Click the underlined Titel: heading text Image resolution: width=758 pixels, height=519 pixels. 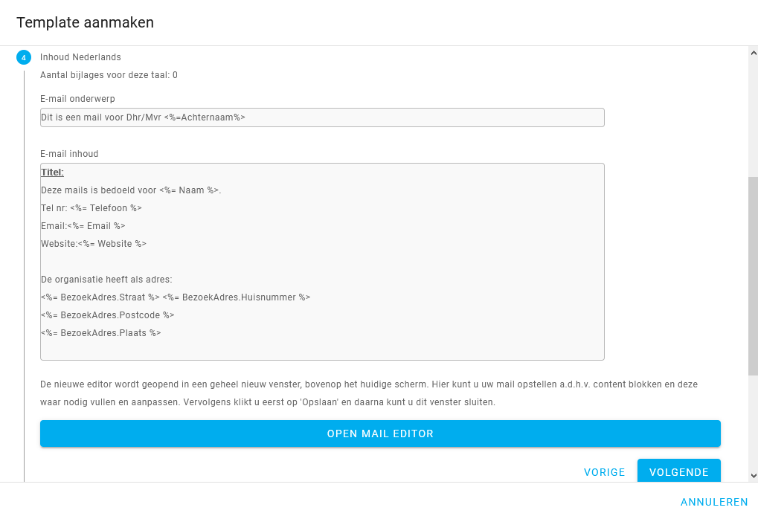(52, 172)
